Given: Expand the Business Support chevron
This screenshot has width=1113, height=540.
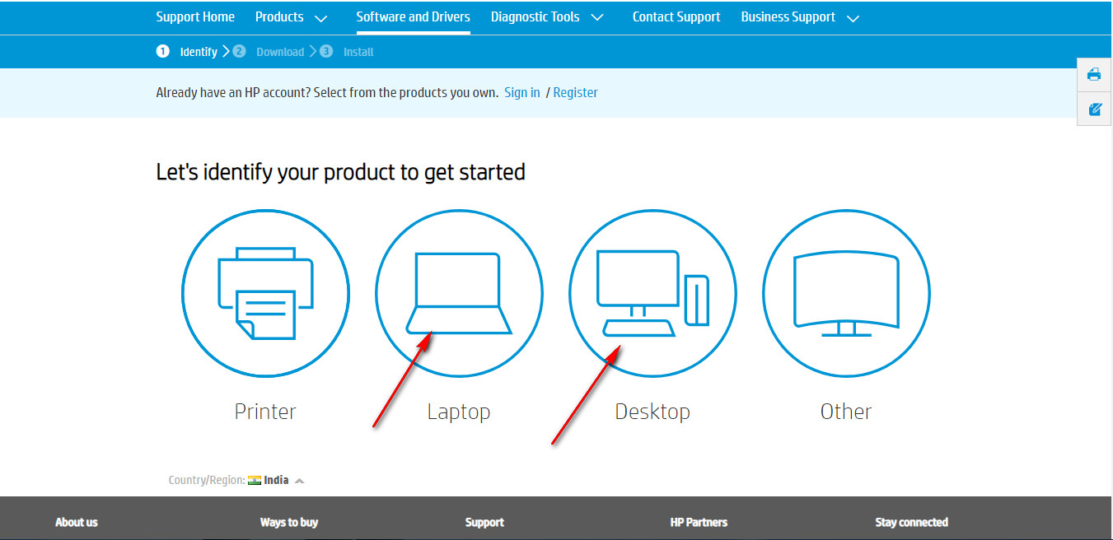Looking at the screenshot, I should pos(853,18).
